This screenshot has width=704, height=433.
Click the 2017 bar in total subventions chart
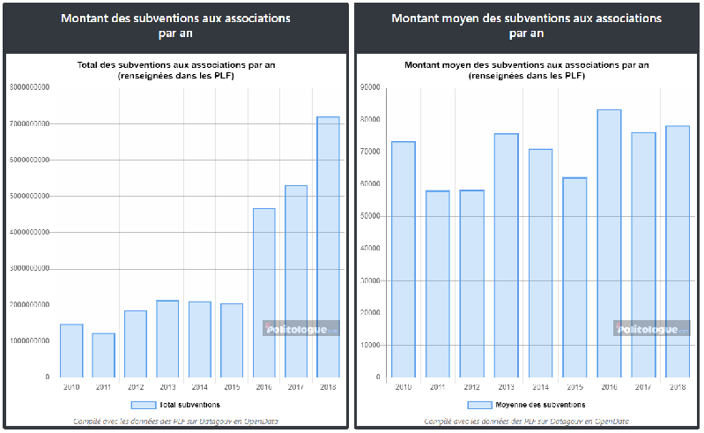click(296, 281)
